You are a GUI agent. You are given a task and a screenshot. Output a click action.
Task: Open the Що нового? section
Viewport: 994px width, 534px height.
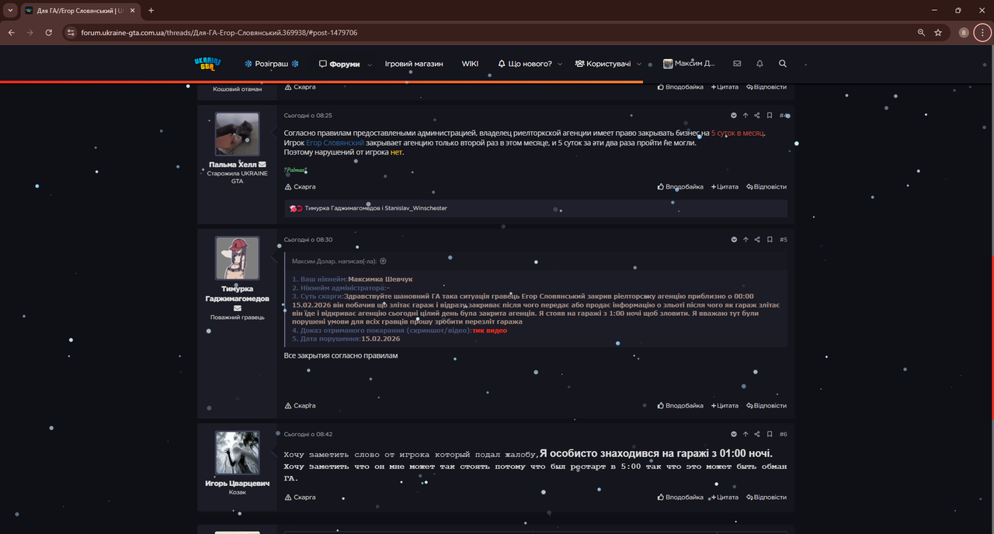tap(524, 64)
